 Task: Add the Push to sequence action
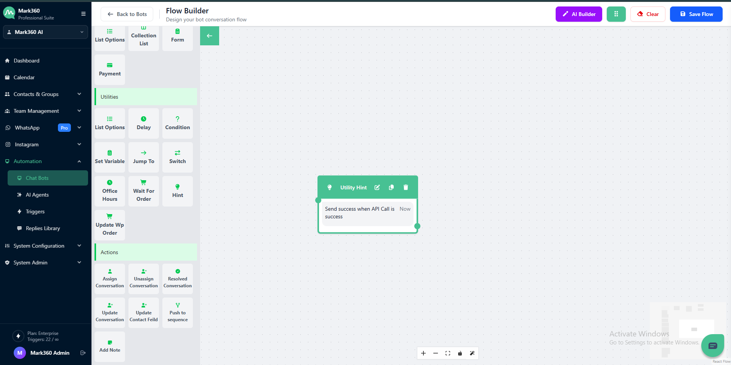click(x=177, y=313)
